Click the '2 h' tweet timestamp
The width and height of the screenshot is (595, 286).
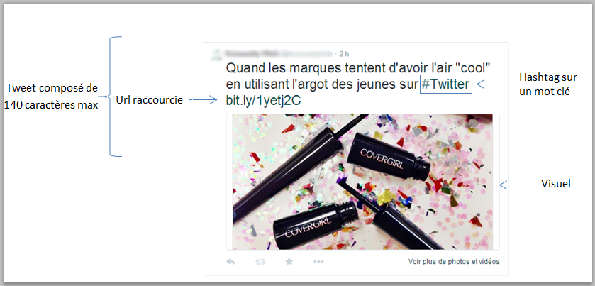(345, 53)
